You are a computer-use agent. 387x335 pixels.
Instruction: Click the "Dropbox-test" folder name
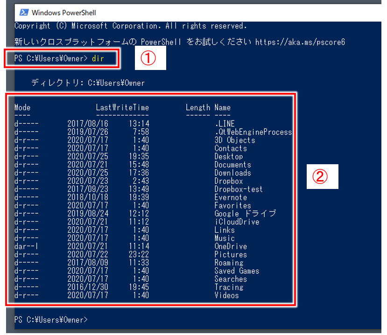239,189
